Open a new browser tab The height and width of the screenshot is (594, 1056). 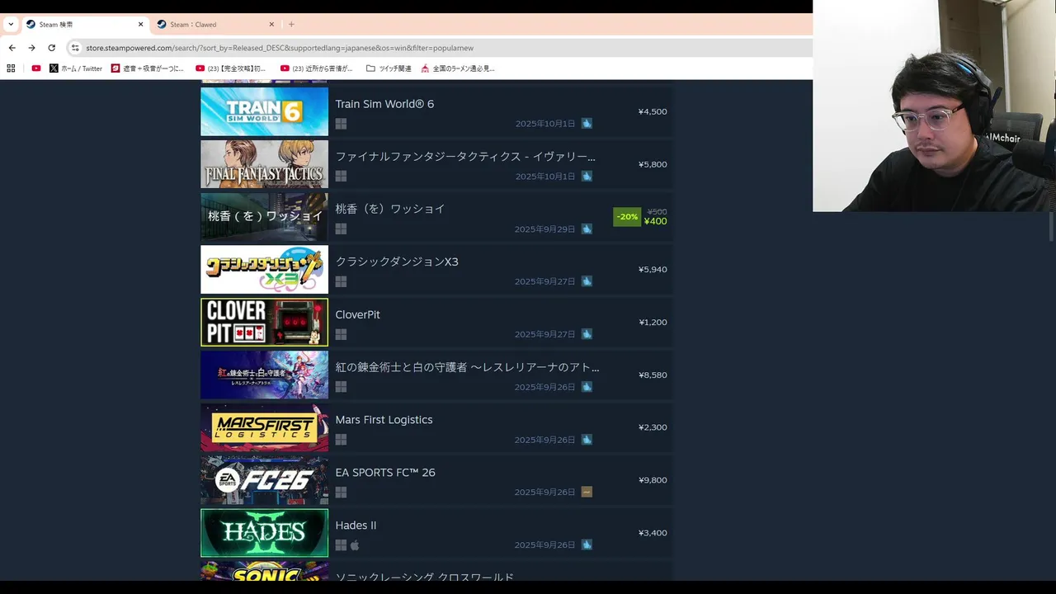(x=291, y=24)
